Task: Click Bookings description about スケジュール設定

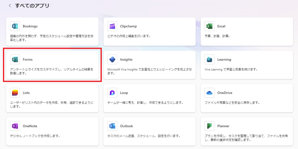Action: click(x=52, y=38)
